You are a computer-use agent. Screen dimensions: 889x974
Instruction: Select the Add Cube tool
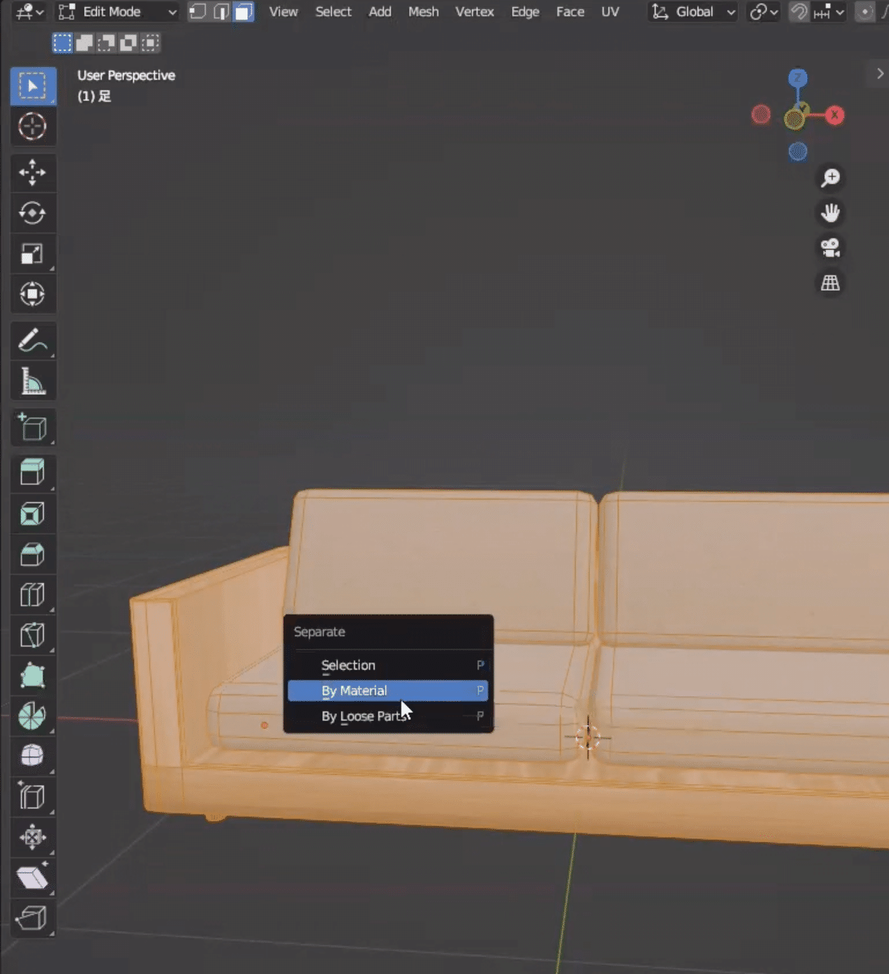[x=32, y=427]
